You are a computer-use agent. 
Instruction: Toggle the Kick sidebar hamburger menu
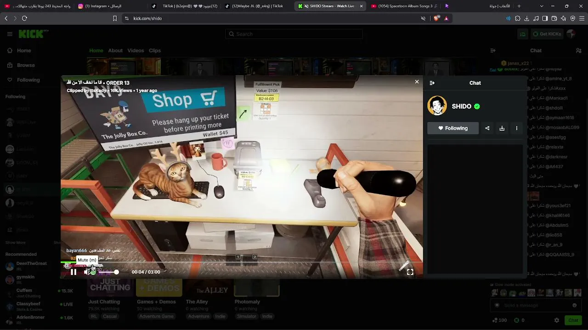10,34
